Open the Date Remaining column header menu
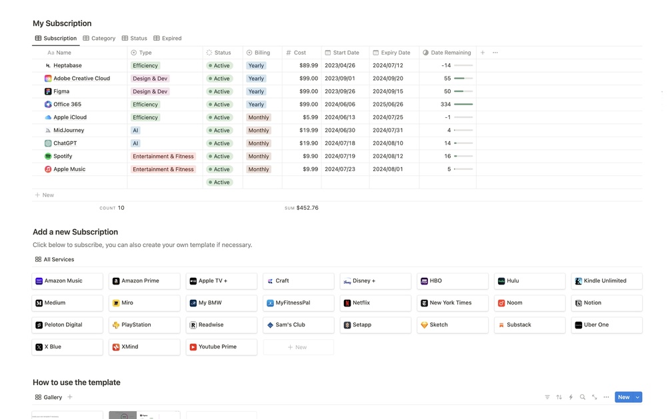The image size is (670, 419). [x=447, y=53]
